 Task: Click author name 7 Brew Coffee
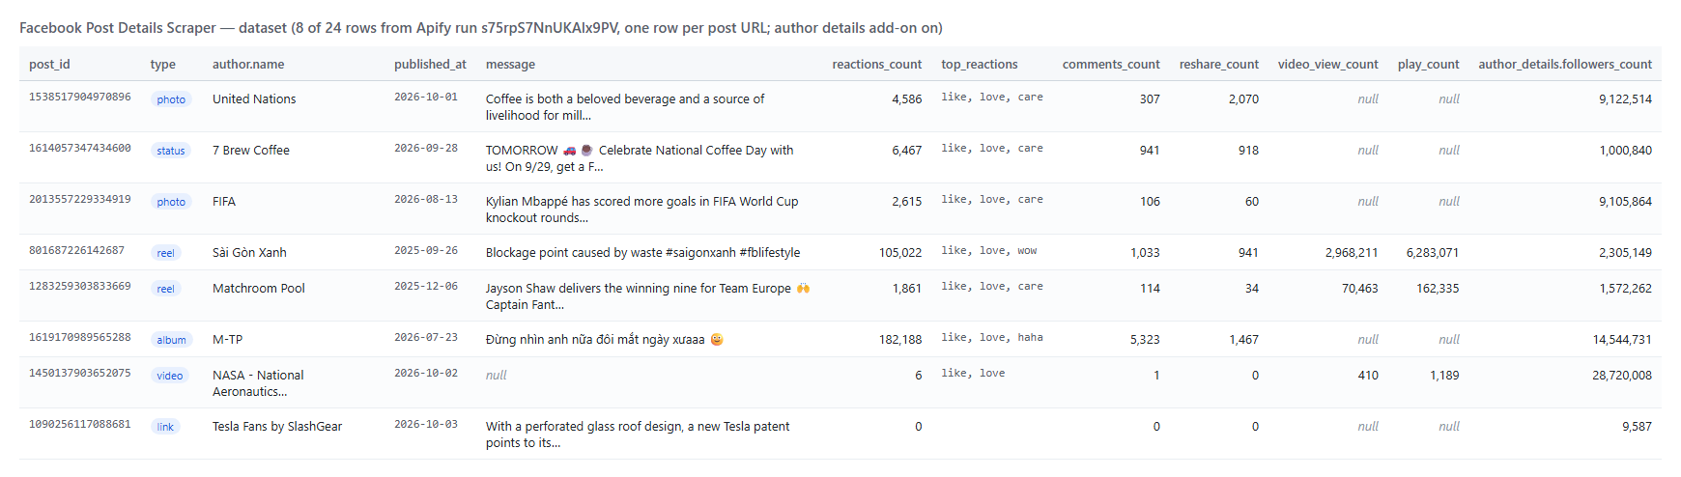251,151
